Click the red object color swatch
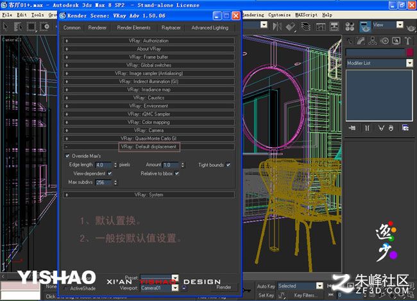This screenshot has height=301, width=417. [x=409, y=52]
